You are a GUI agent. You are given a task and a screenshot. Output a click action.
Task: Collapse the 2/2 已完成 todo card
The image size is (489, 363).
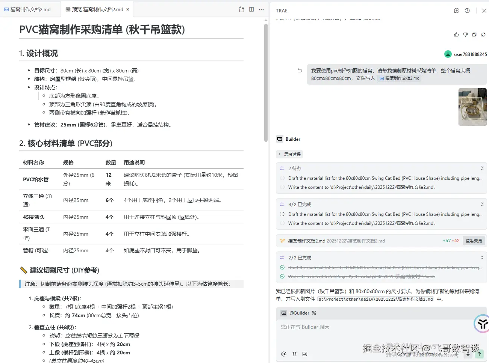point(482,258)
